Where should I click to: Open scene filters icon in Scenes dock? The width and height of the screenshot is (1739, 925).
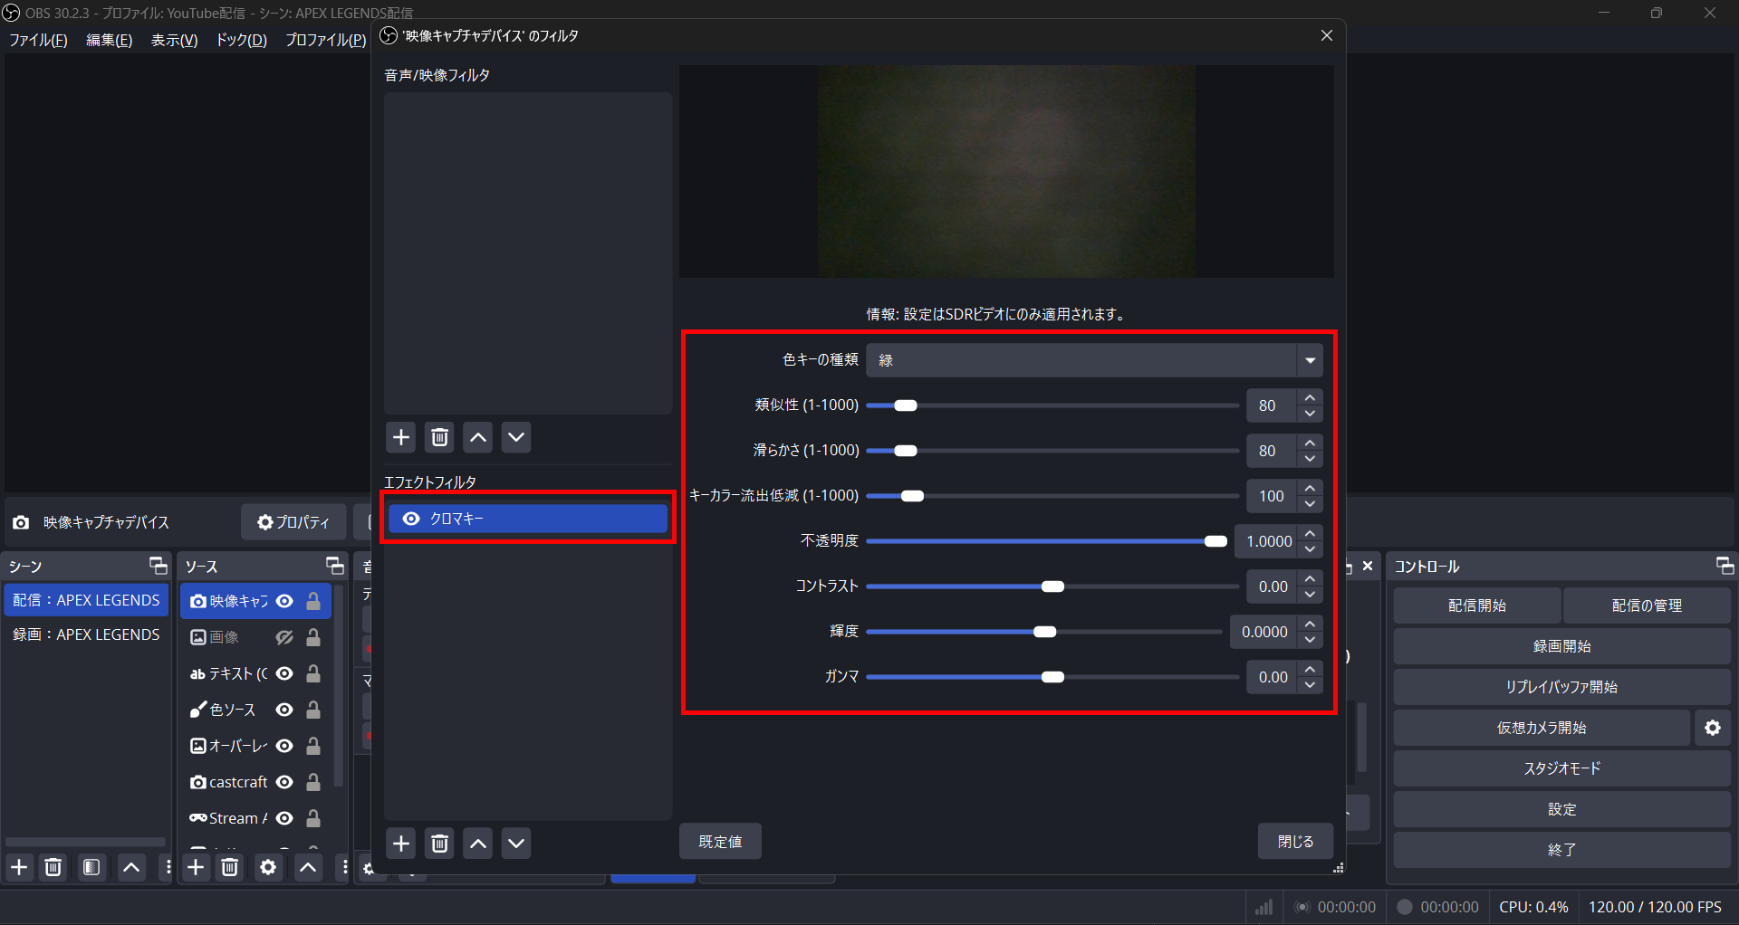coord(91,868)
